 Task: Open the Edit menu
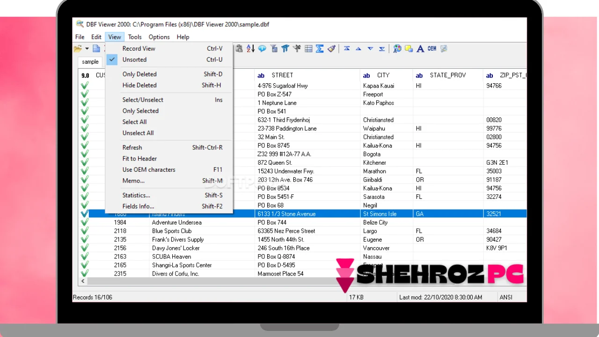tap(96, 37)
